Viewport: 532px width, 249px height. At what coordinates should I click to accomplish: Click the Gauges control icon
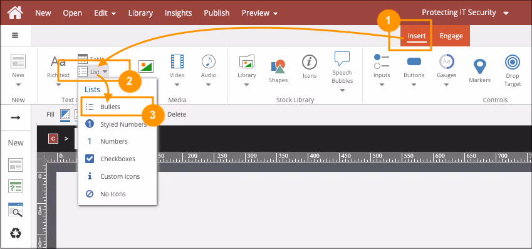pyautogui.click(x=447, y=61)
